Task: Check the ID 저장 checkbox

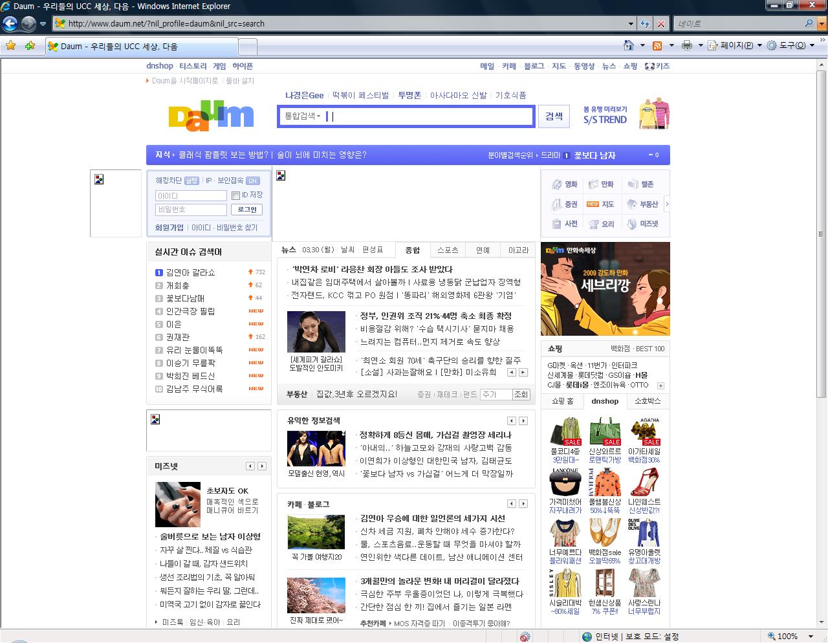Action: (235, 195)
